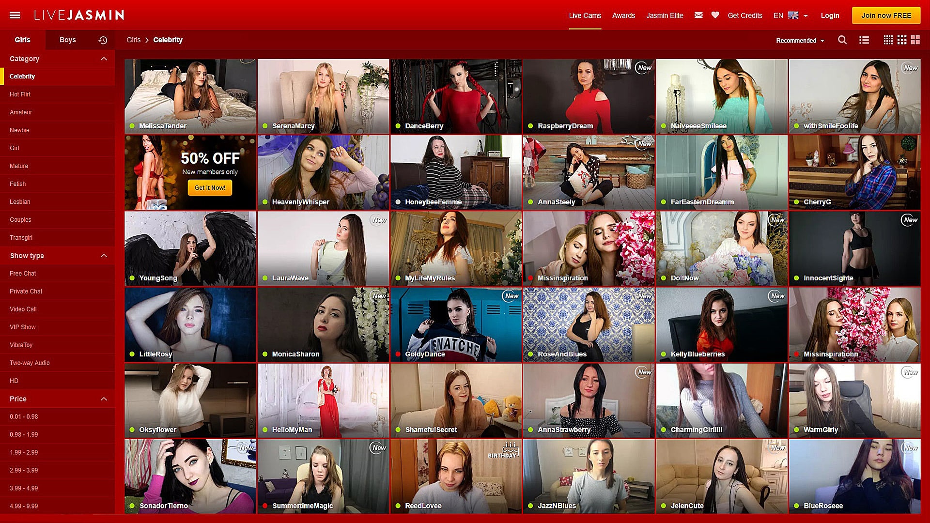Image resolution: width=930 pixels, height=523 pixels.
Task: Open the Recommended sort dropdown
Action: tap(800, 41)
